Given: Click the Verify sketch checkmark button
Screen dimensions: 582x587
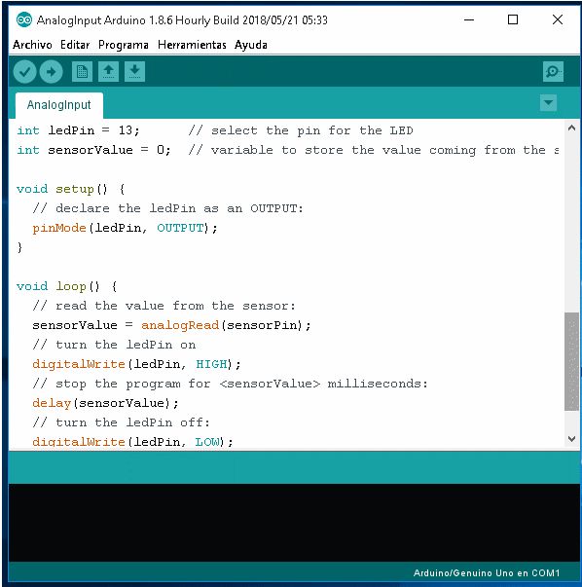Looking at the screenshot, I should click(24, 71).
